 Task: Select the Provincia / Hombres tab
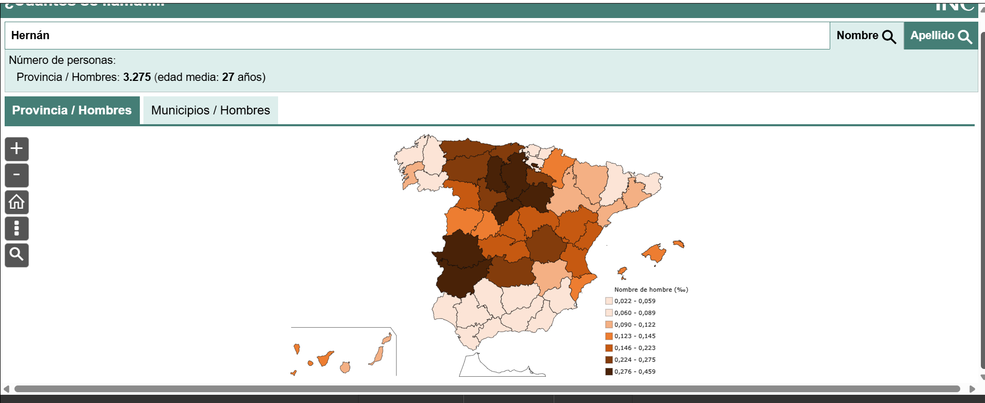point(72,110)
